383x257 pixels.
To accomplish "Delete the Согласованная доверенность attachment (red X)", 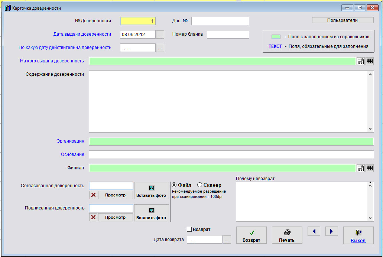I will click(93, 195).
